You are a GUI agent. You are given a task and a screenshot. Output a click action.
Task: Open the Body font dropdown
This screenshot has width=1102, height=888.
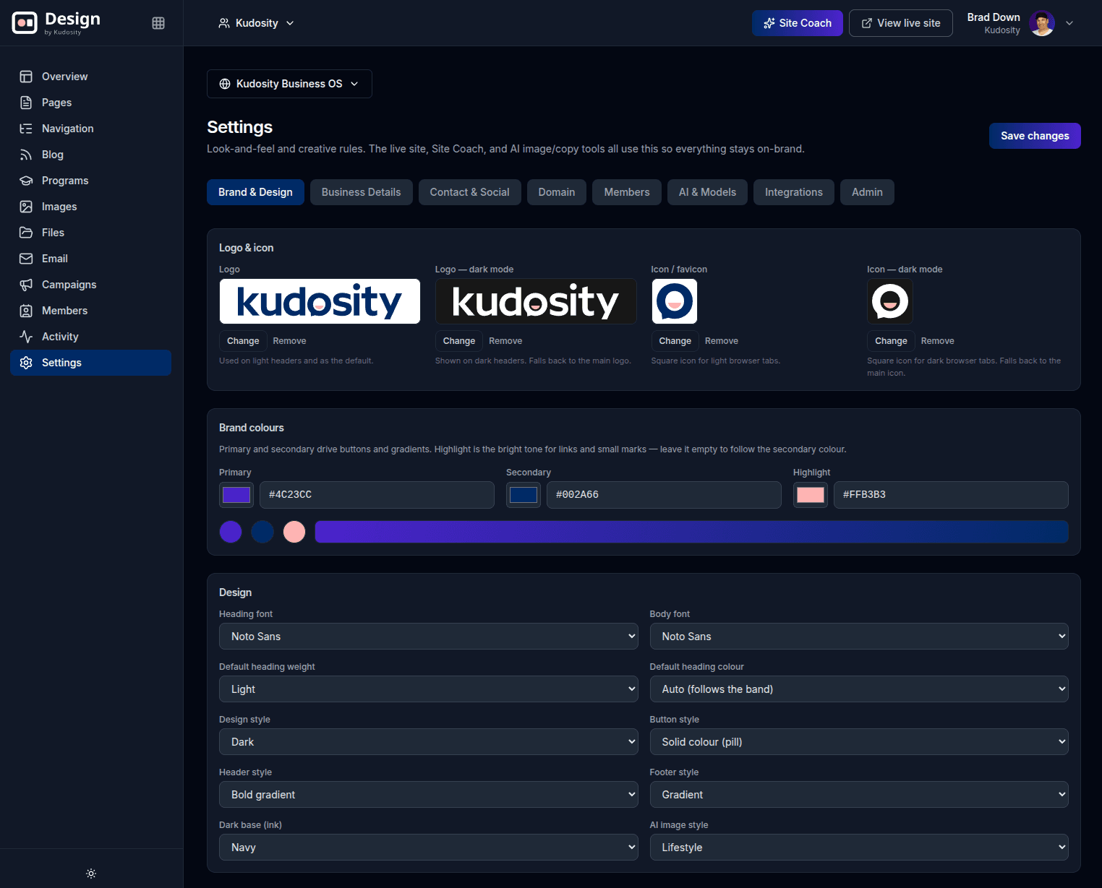point(859,637)
